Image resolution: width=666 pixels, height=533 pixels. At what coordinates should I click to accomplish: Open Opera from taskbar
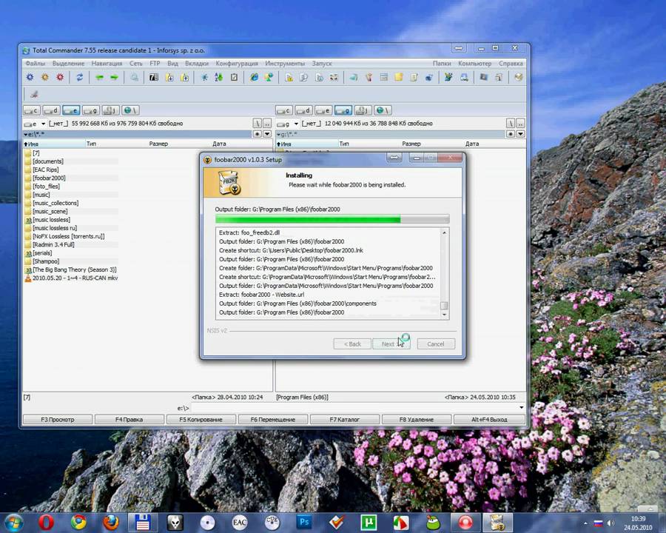(46, 523)
